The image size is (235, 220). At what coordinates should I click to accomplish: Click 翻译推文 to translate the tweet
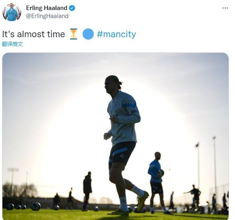point(12,44)
